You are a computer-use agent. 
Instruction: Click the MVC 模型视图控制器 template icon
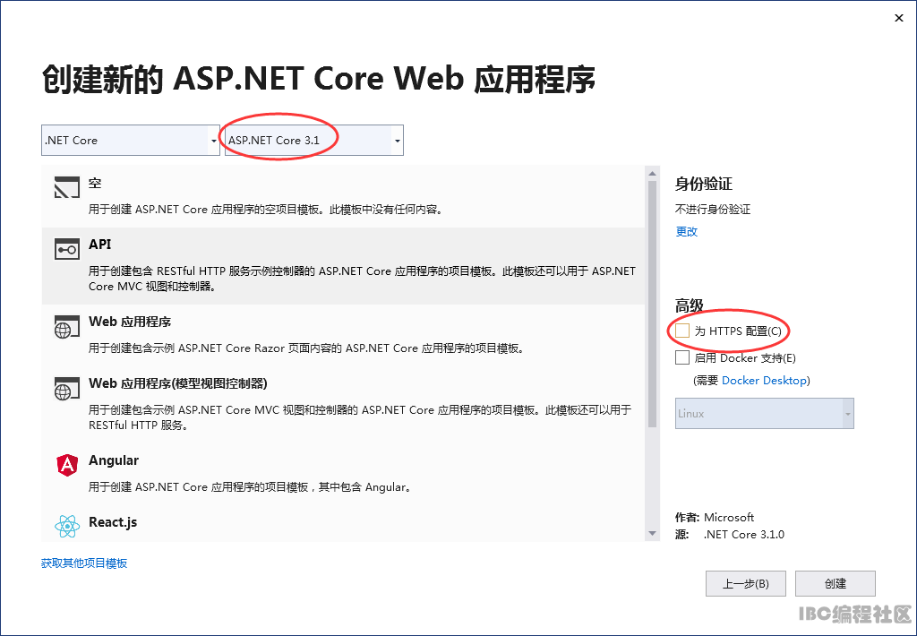point(66,389)
